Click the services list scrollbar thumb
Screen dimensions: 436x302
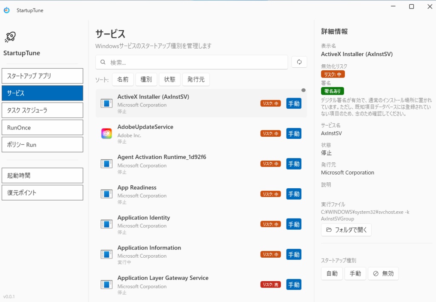pos(303,90)
